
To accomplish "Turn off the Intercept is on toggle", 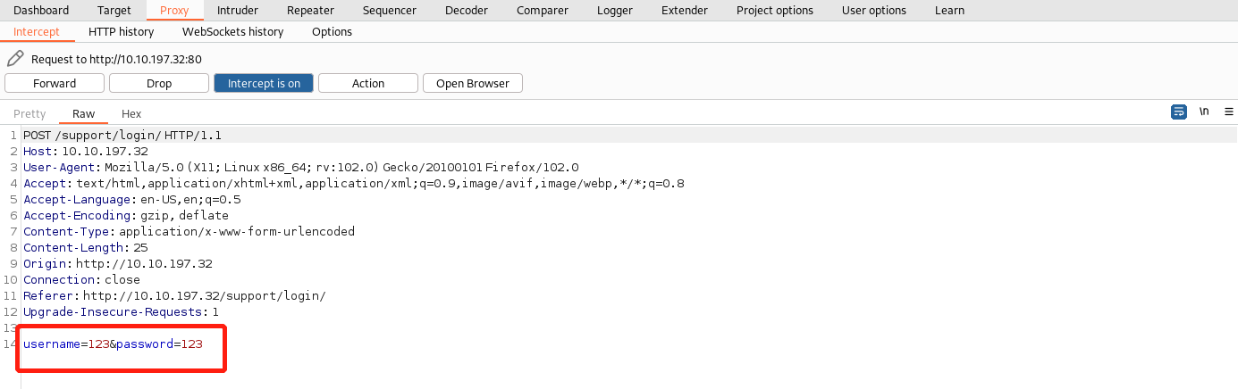I will (264, 83).
